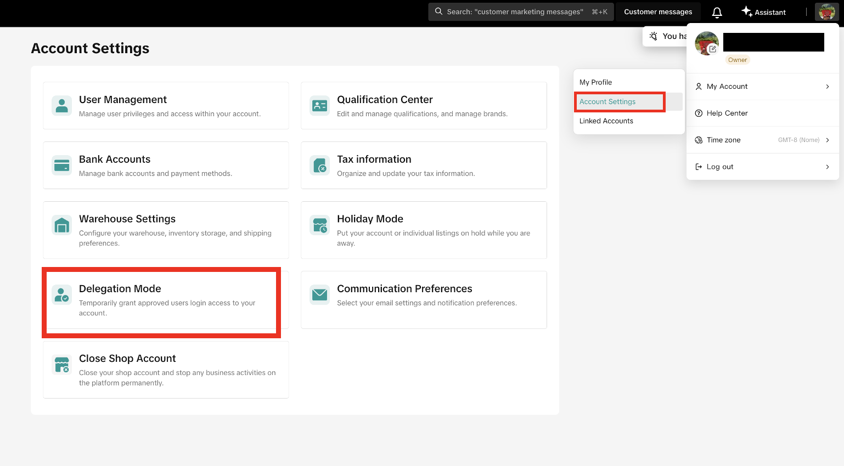
Task: Click the Customer messages button
Action: (x=658, y=12)
